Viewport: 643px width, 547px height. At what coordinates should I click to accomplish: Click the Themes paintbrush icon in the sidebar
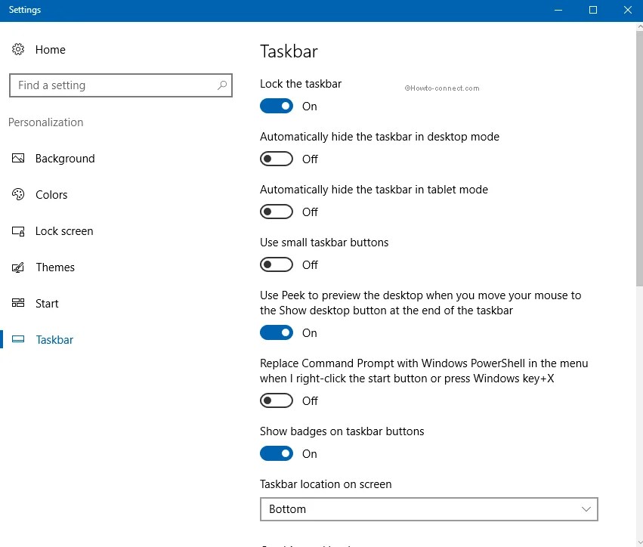pos(18,267)
